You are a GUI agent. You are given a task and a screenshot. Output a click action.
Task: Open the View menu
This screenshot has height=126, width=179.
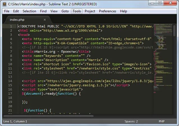pyautogui.click(x=54, y=11)
